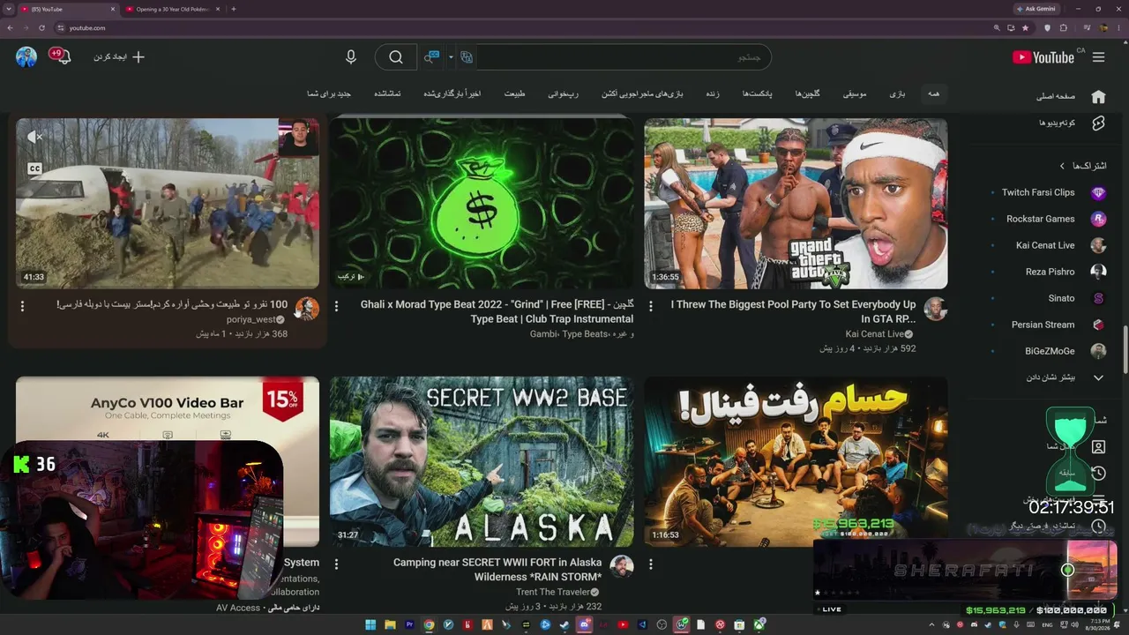The width and height of the screenshot is (1129, 635).
Task: Select the Podcasts category chip
Action: (x=757, y=93)
